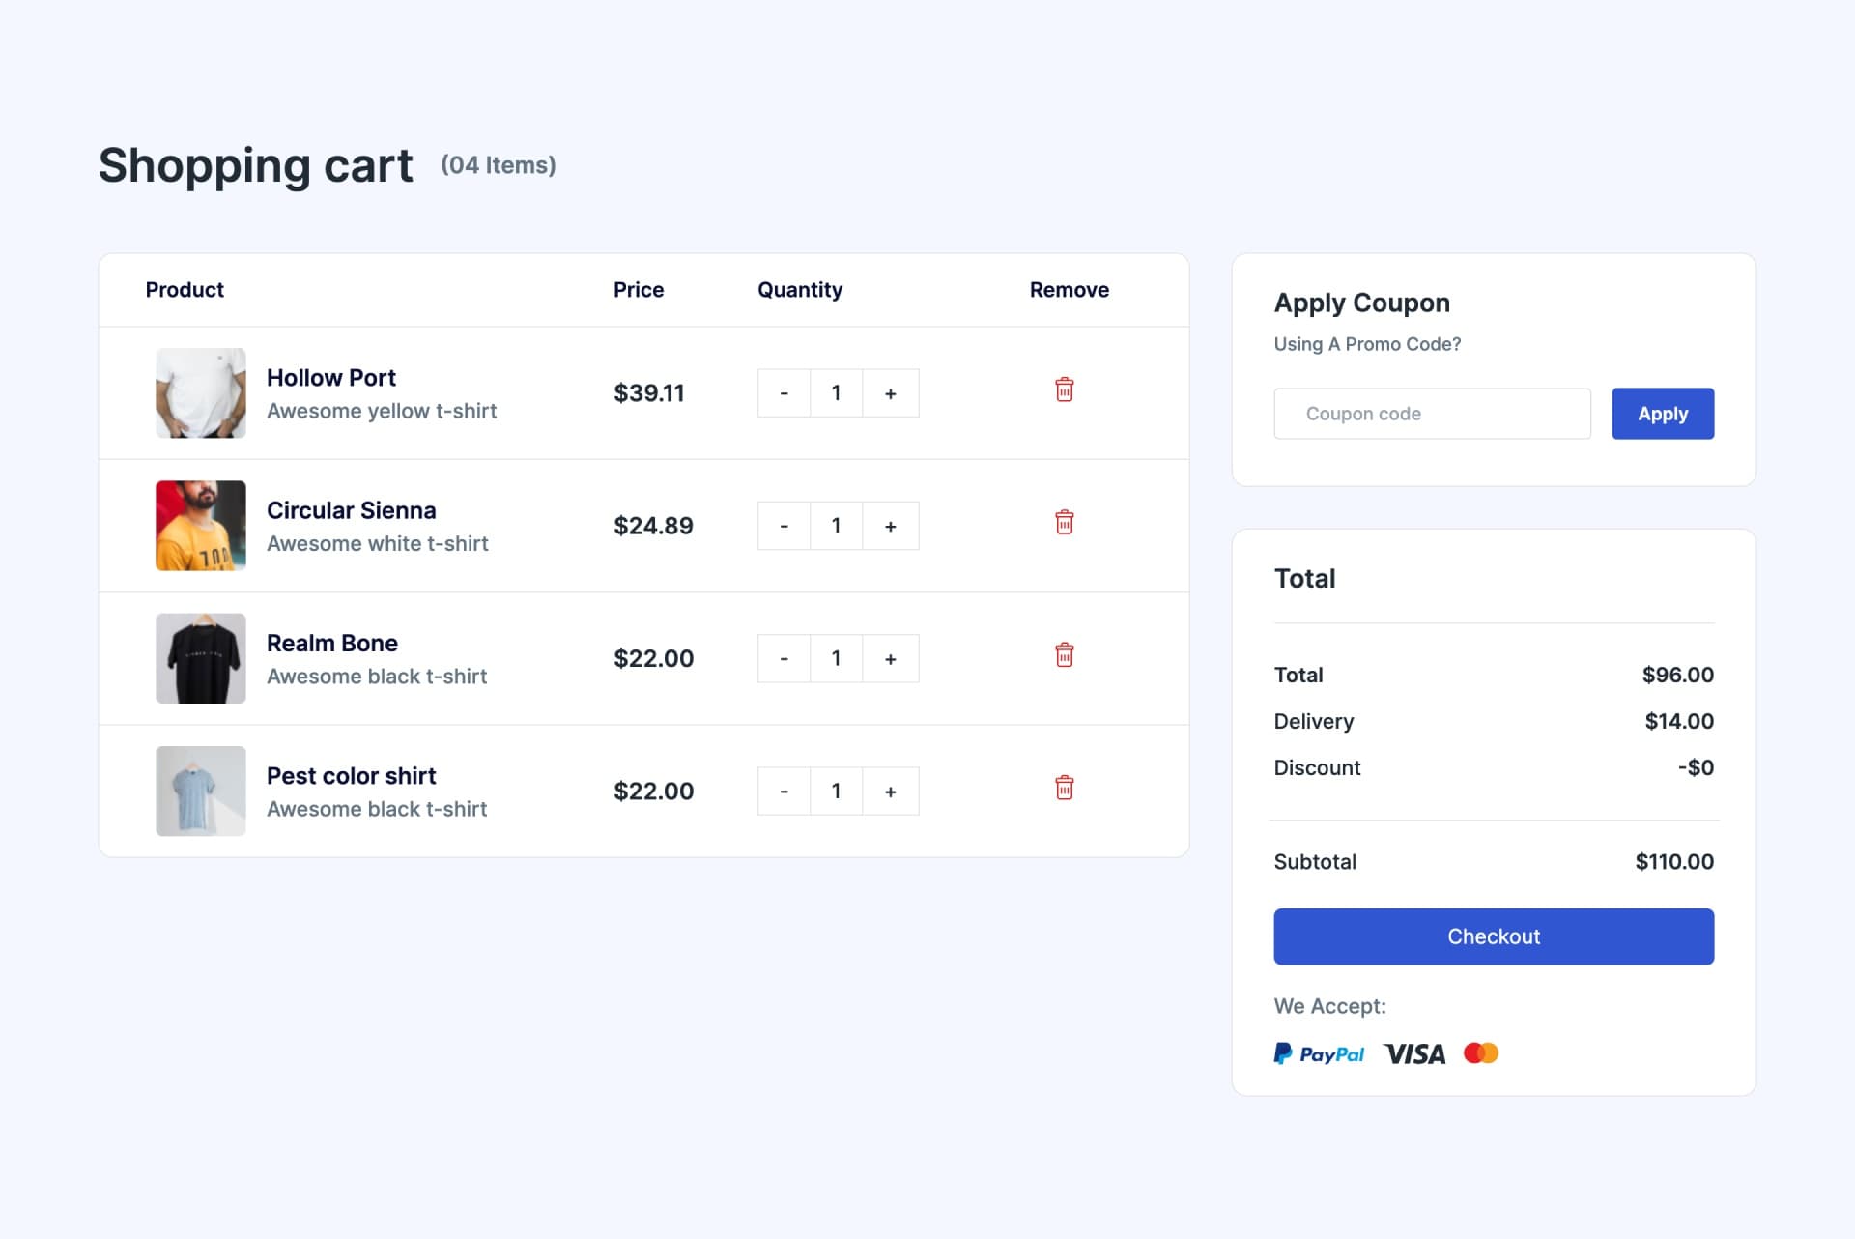Viewport: 1855px width, 1239px height.
Task: Click the VISA payment icon
Action: pyautogui.click(x=1414, y=1053)
